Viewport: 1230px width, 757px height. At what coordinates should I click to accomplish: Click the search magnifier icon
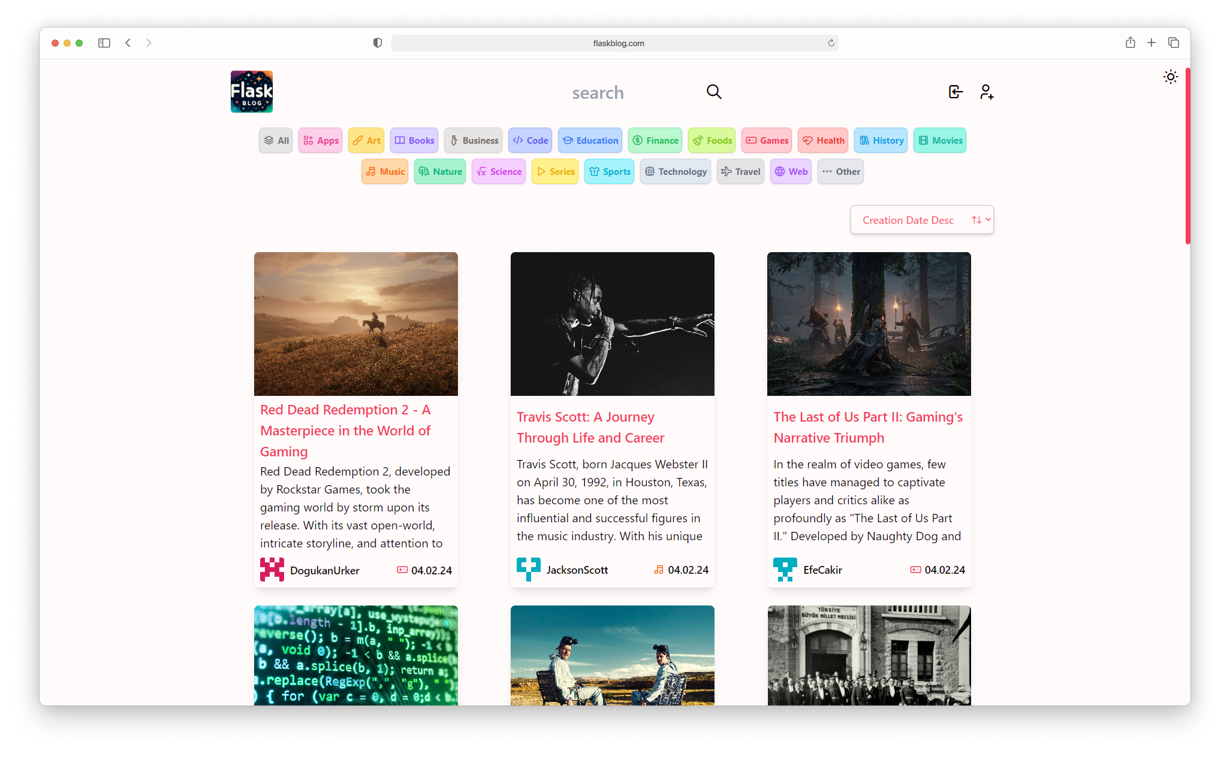click(713, 92)
